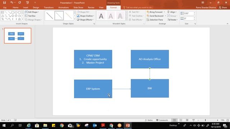This screenshot has height=129, width=230.
Task: Expand the Shape Styles gallery
Action: coord(75,19)
